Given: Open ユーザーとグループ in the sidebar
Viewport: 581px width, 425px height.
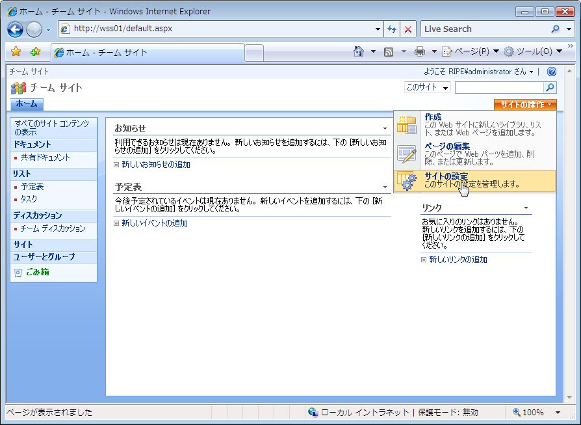Looking at the screenshot, I should 44,257.
